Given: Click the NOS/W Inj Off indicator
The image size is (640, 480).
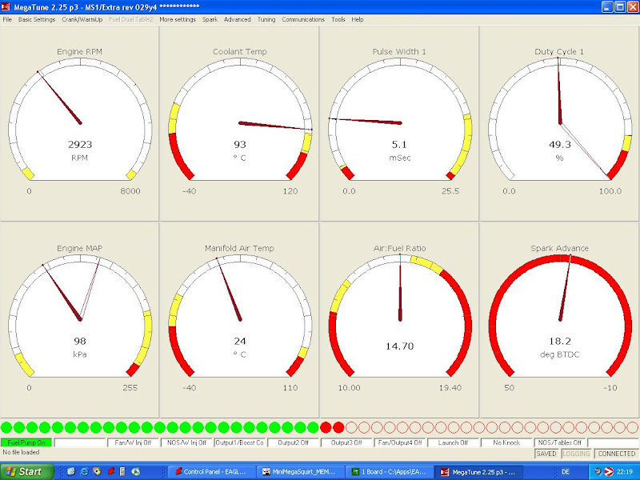Looking at the screenshot, I should 186,442.
